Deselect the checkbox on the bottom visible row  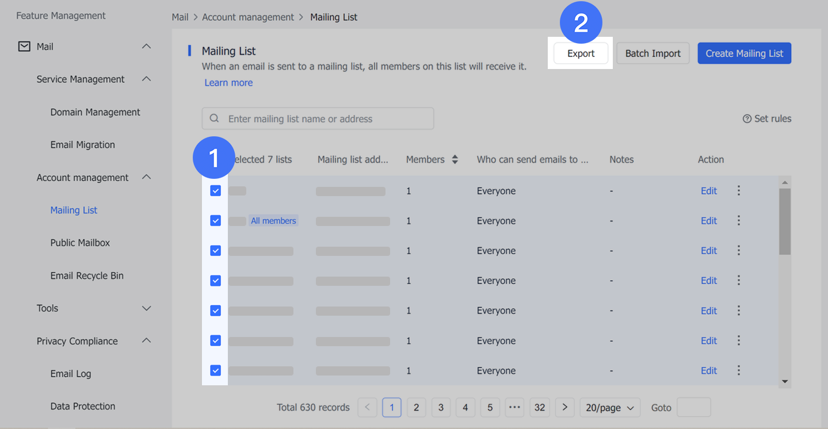point(215,370)
